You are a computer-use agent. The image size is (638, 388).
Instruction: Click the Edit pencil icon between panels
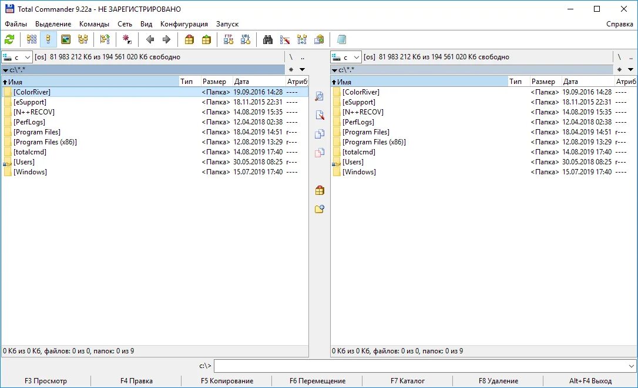(320, 115)
